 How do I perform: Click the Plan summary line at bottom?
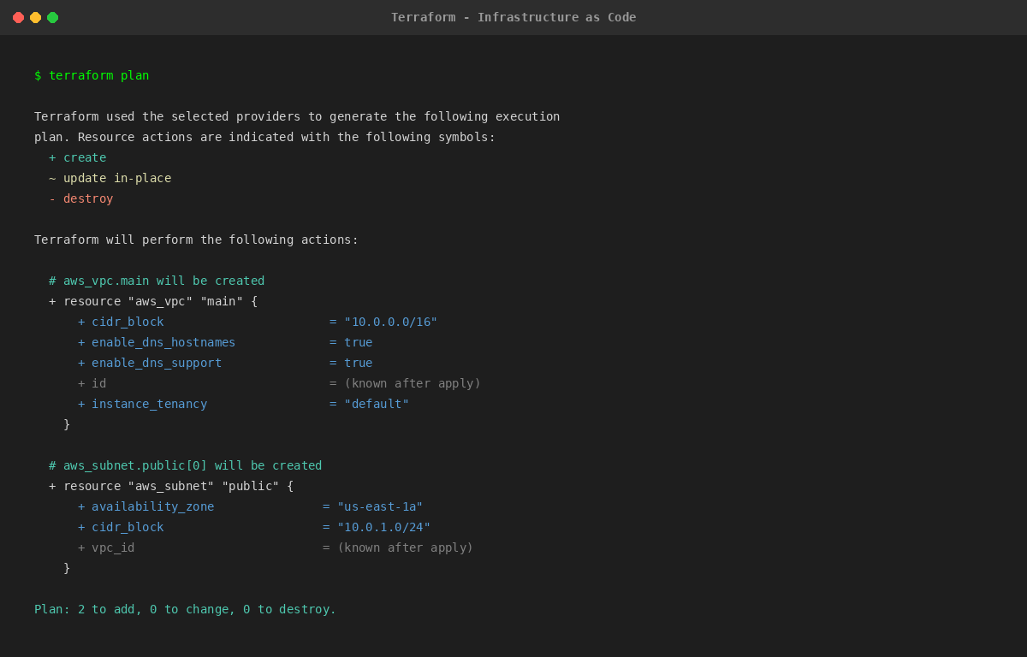click(184, 608)
